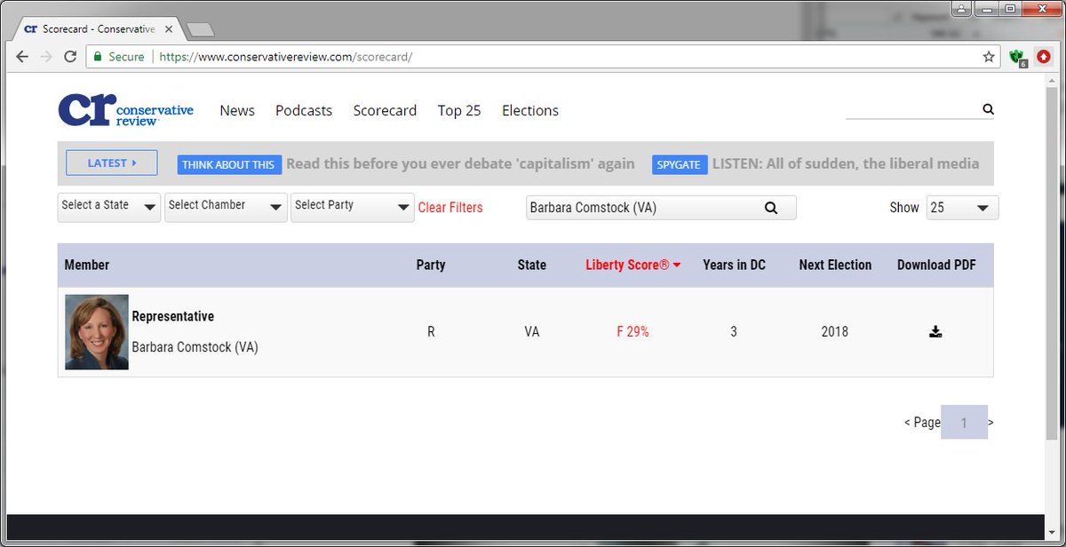Click the Party column header
This screenshot has height=547, width=1066.
tap(431, 265)
